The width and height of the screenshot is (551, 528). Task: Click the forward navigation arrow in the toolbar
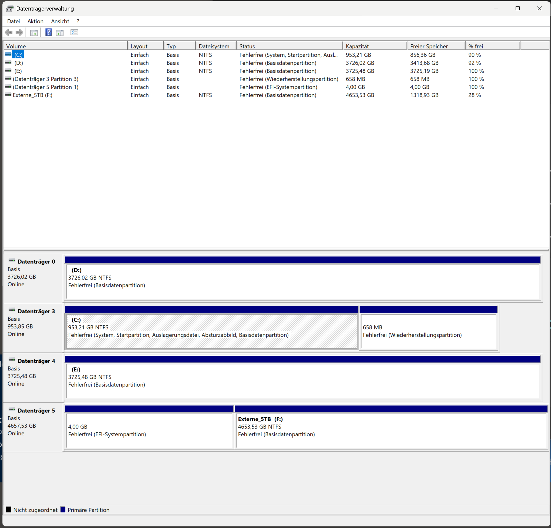pyautogui.click(x=19, y=32)
